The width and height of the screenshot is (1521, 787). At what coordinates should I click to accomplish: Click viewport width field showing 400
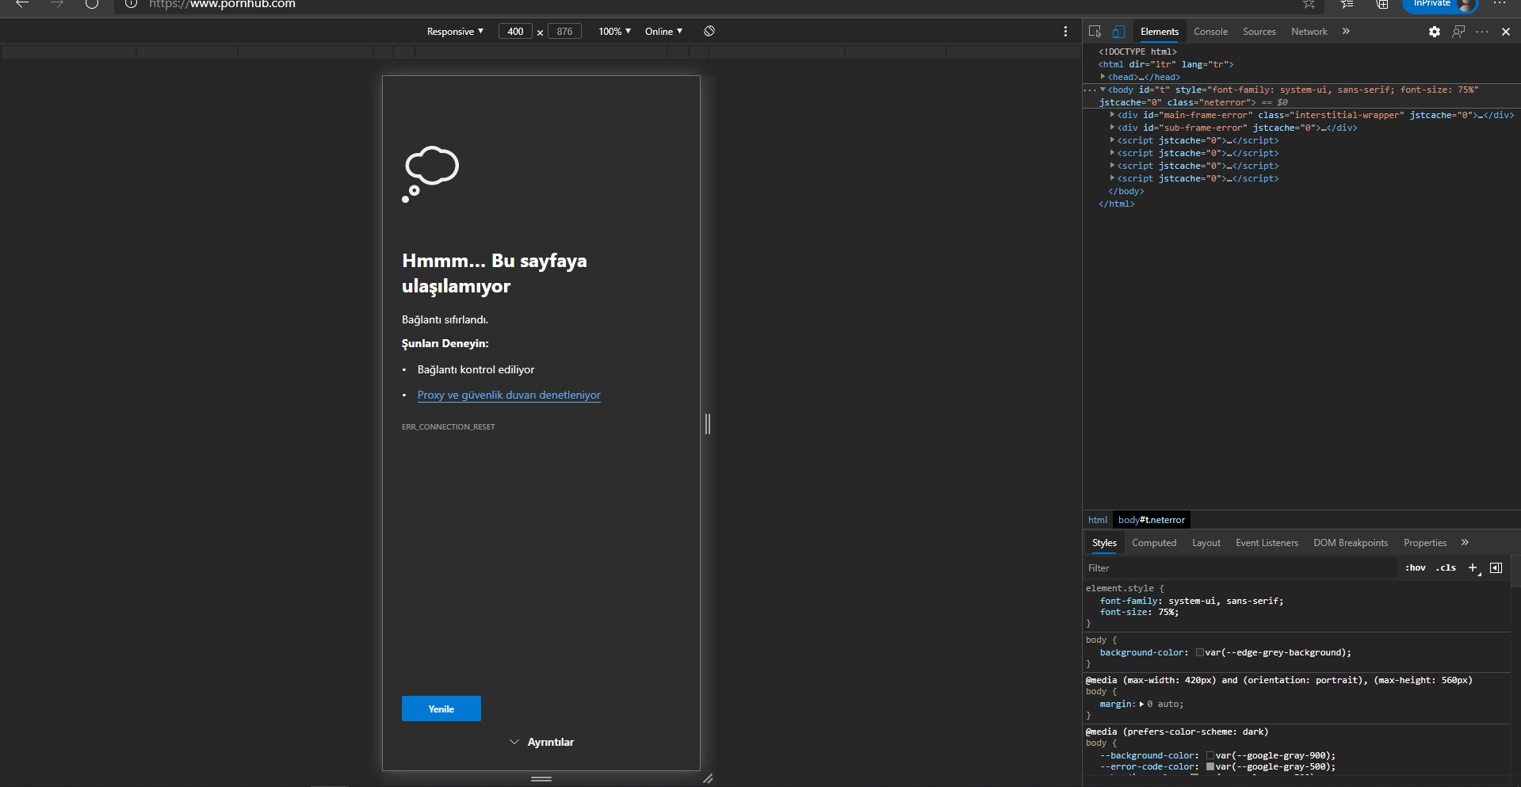[515, 32]
